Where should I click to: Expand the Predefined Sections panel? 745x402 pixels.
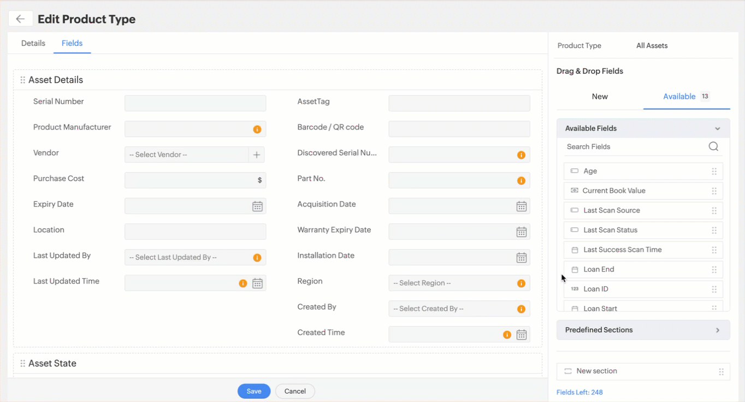pos(718,330)
